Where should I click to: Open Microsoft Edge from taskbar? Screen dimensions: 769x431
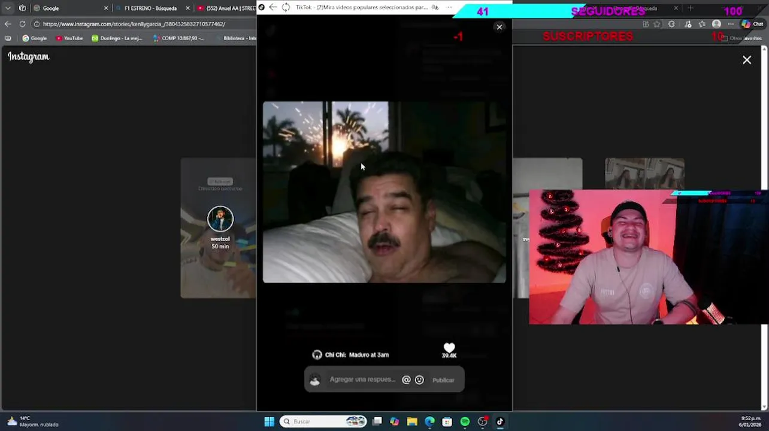[429, 421]
